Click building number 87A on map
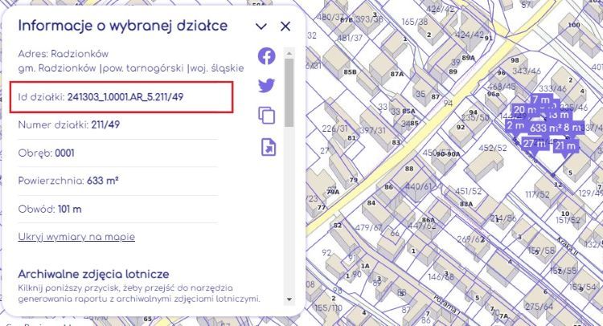 pyautogui.click(x=397, y=74)
